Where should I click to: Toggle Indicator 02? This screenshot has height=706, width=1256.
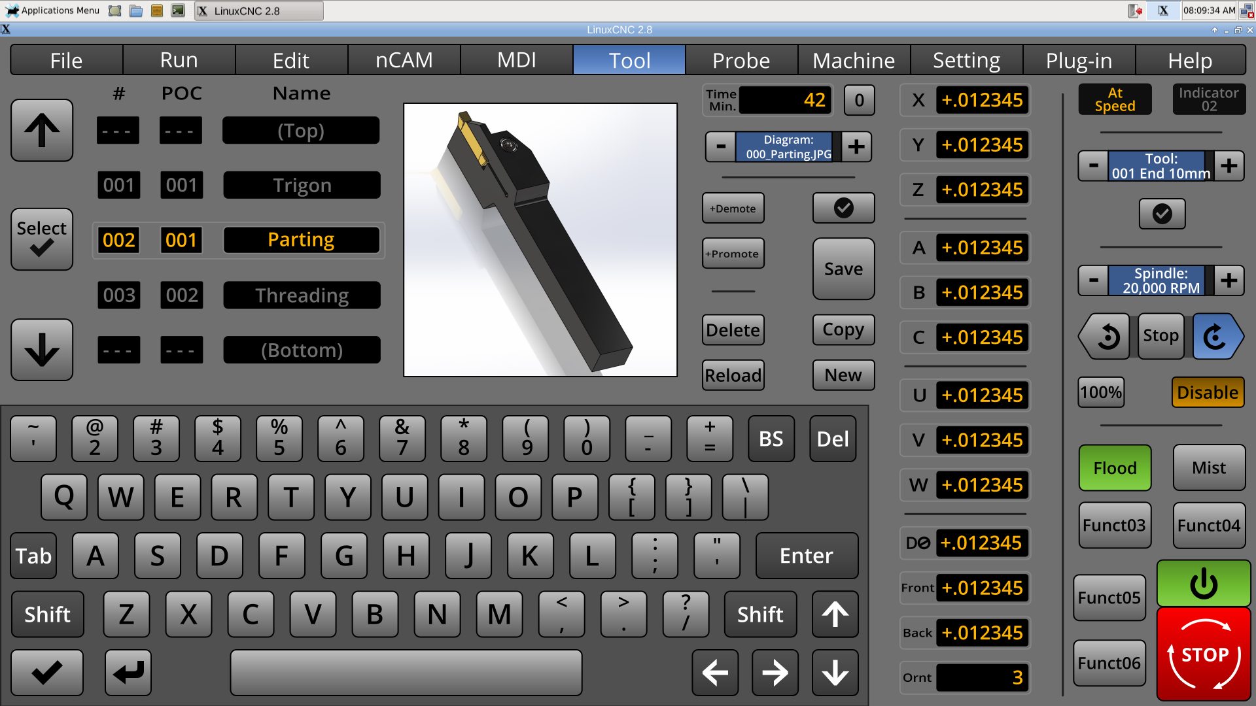pos(1209,99)
